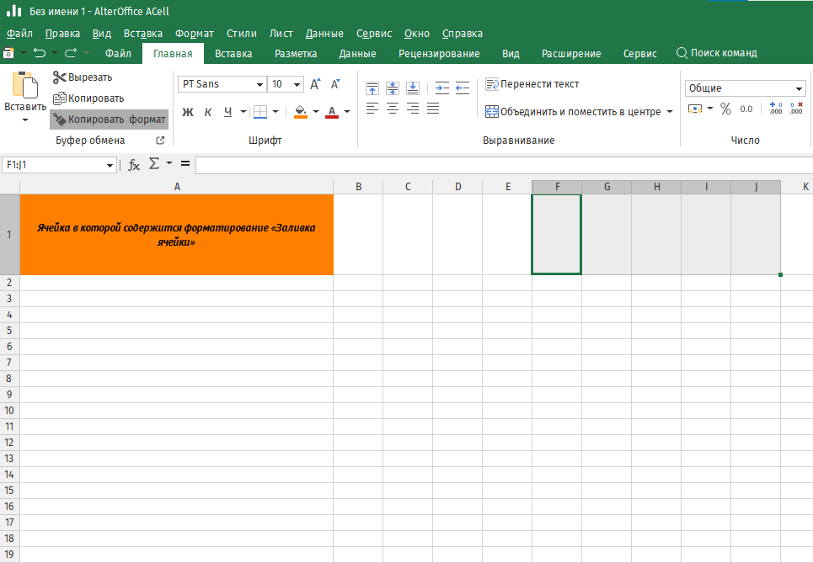813x563 pixels.
Task: Toggle bold (Ж) formatting
Action: pos(188,111)
